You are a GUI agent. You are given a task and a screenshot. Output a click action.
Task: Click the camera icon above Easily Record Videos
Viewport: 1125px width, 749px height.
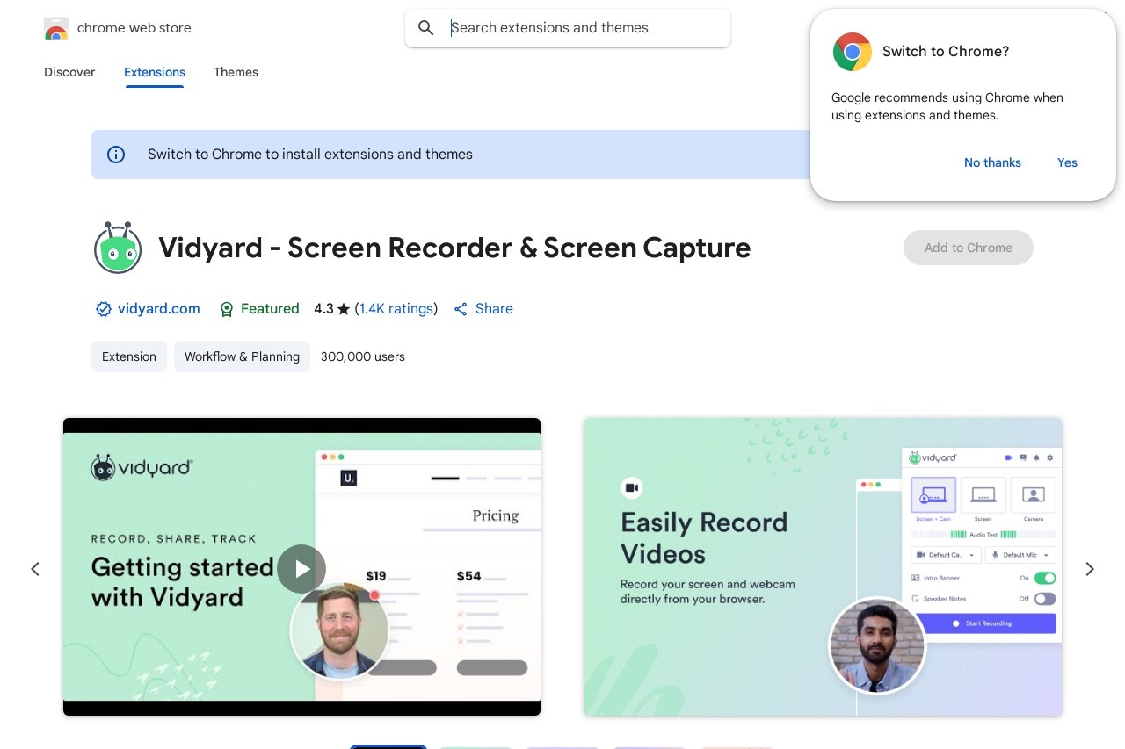[631, 488]
